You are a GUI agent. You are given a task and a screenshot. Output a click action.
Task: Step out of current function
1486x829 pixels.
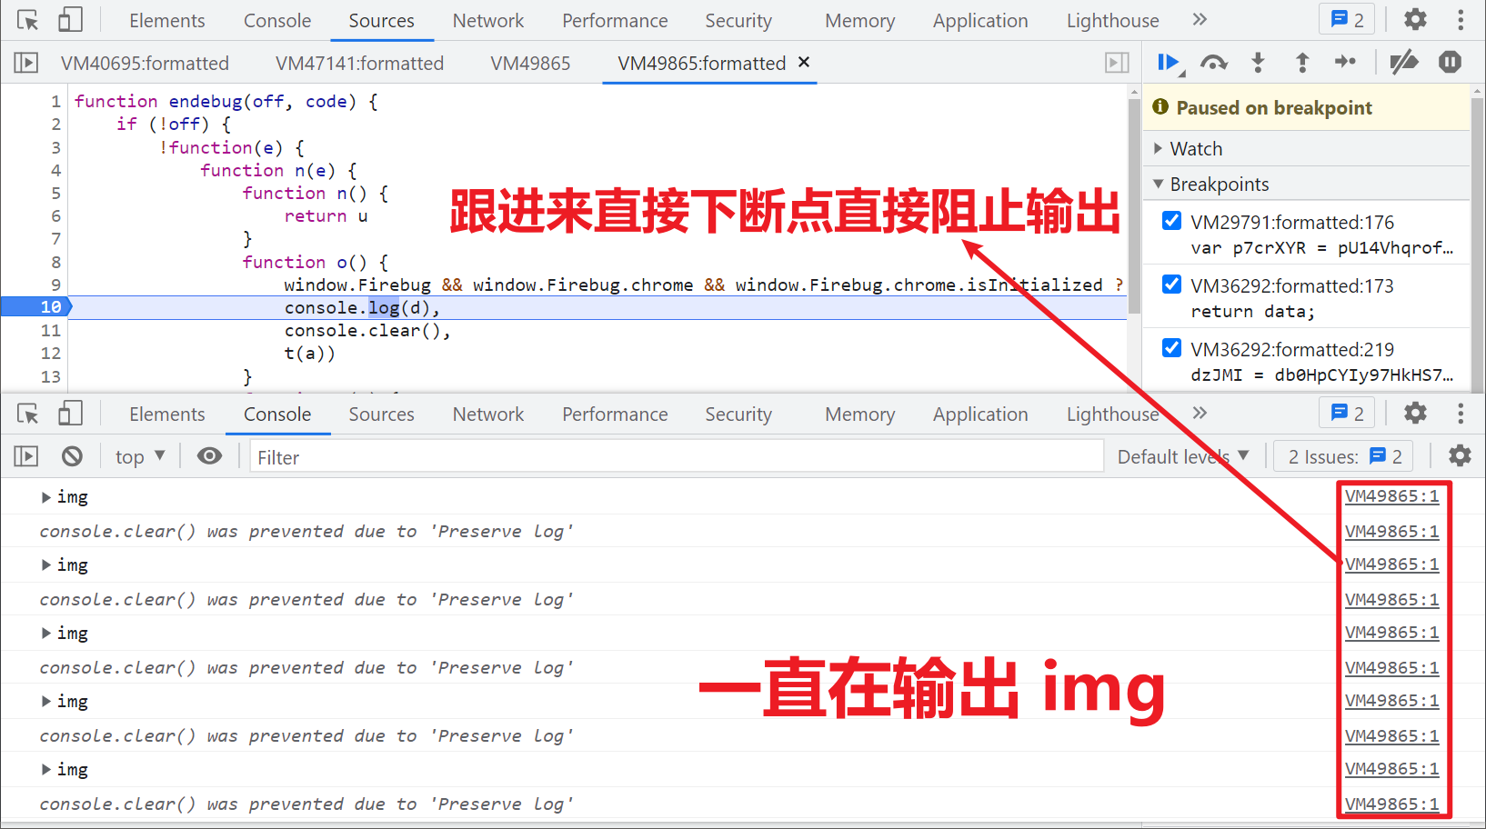pos(1302,63)
